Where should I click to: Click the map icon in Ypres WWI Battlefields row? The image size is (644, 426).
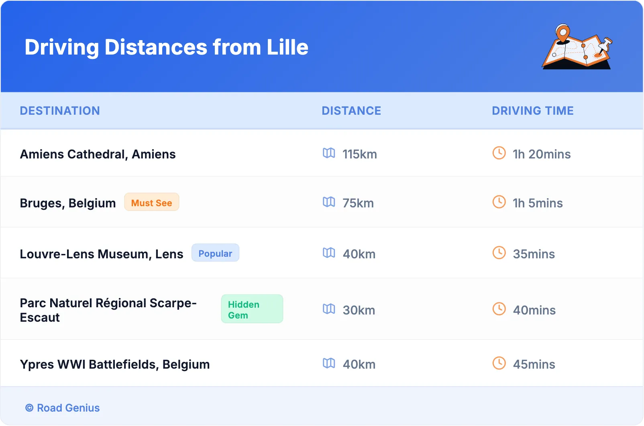point(329,363)
